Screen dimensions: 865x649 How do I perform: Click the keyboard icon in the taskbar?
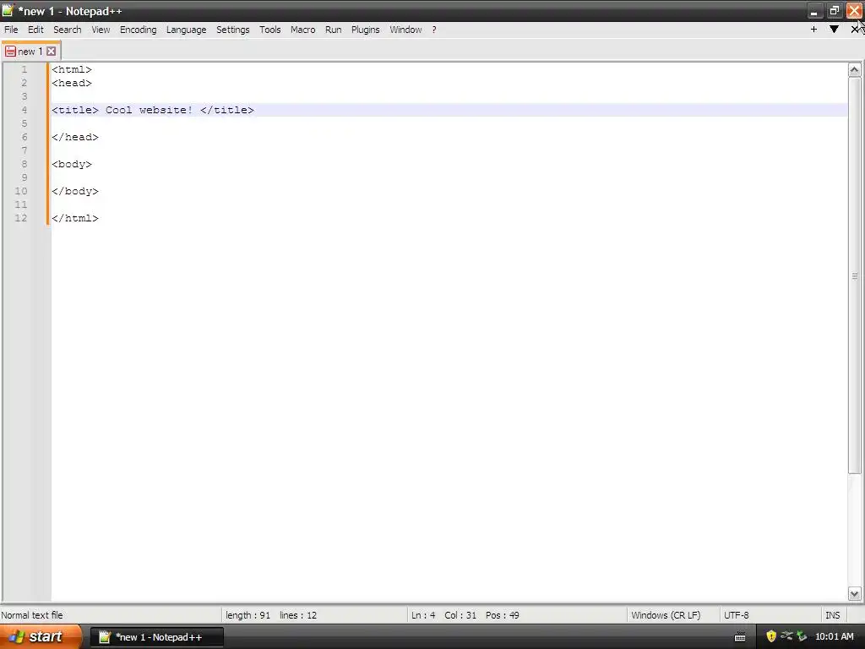pos(740,637)
